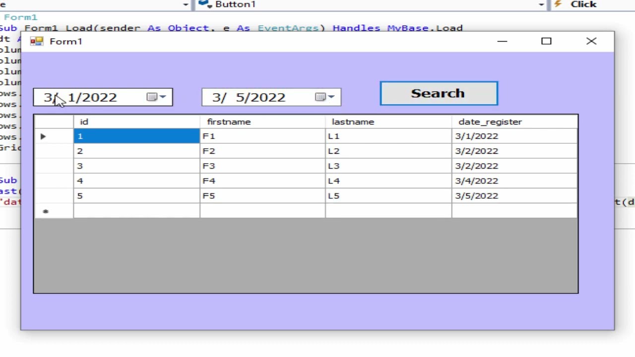Sort by the date_register column header
Image resolution: width=635 pixels, height=357 pixels.
pyautogui.click(x=514, y=122)
